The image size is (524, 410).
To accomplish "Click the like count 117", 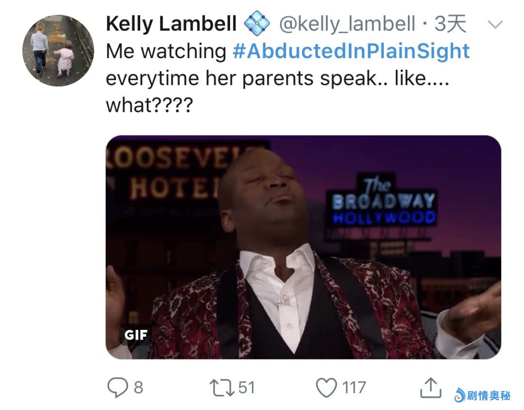I will pos(354,388).
